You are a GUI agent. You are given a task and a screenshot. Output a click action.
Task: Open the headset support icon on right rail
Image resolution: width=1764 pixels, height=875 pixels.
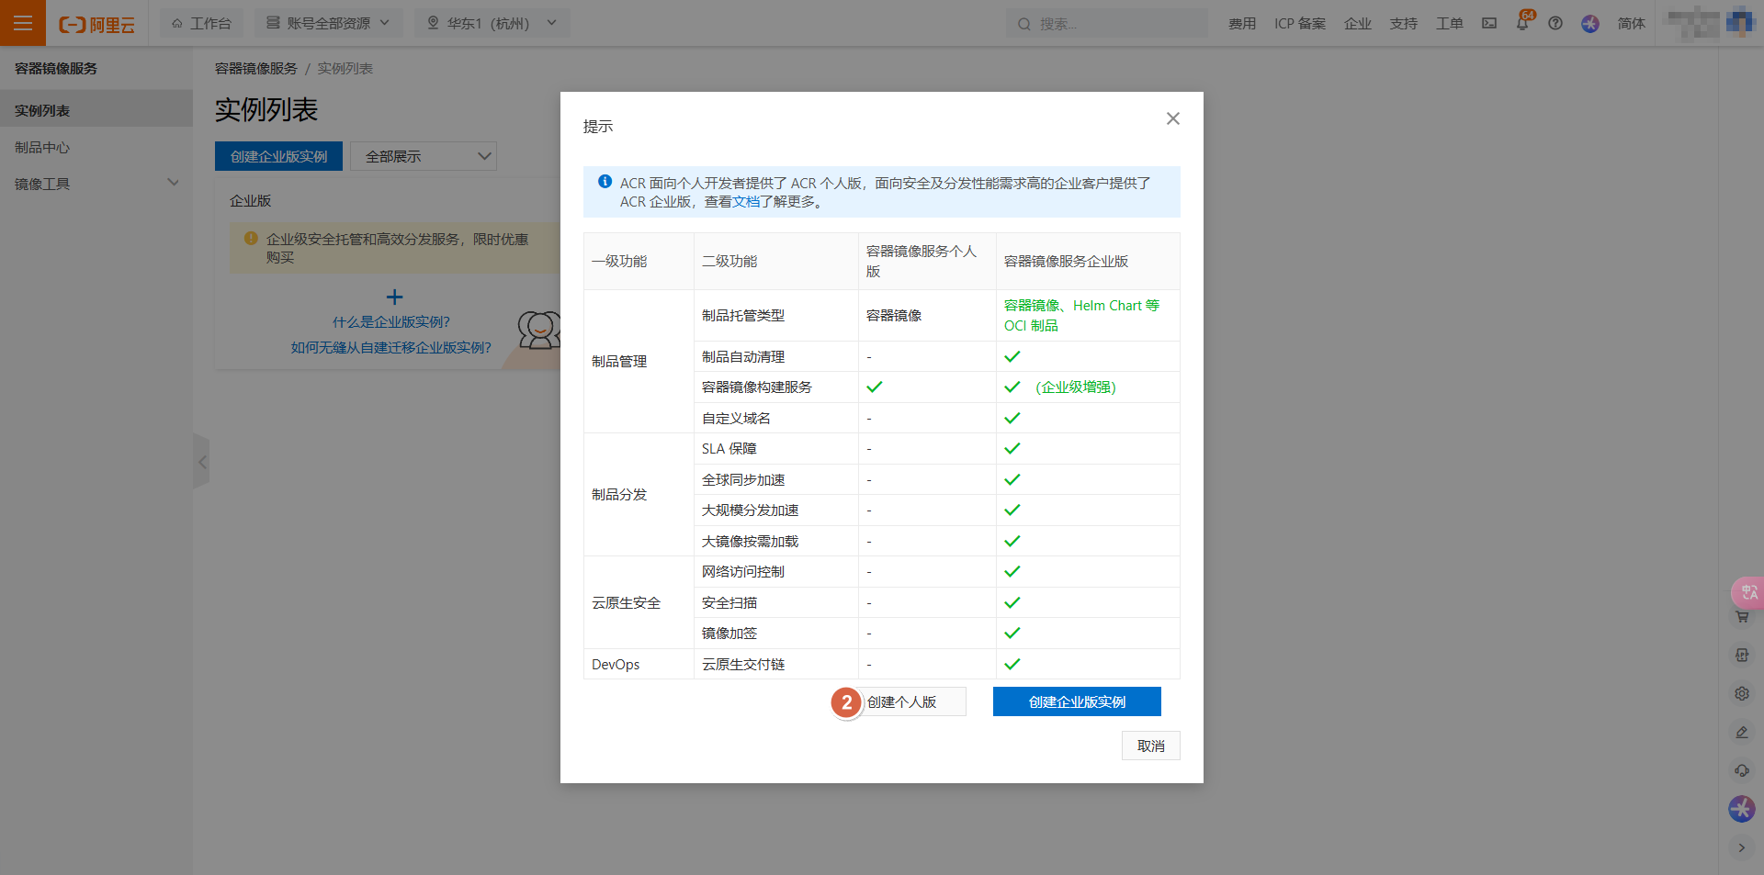click(x=1742, y=771)
